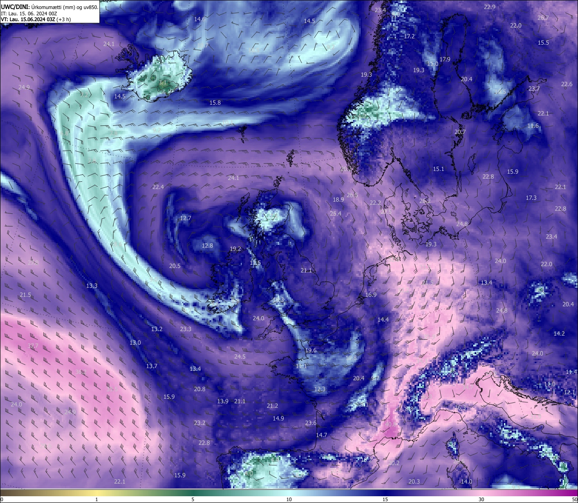Click the colour scale tick label '10'
Image resolution: width=578 pixels, height=503 pixels.
[289, 499]
